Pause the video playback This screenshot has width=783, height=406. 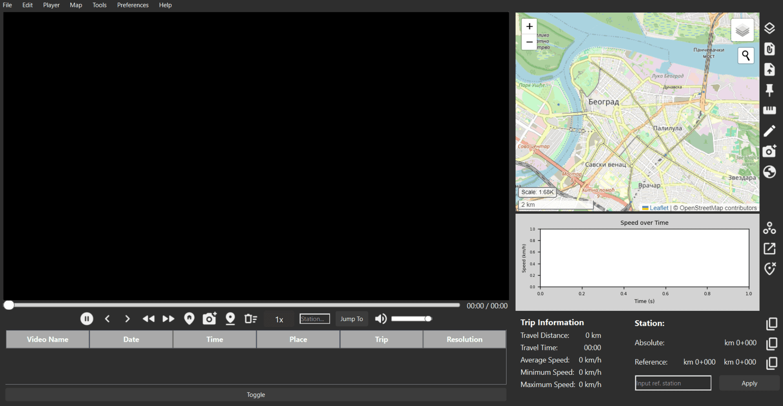[x=86, y=319]
